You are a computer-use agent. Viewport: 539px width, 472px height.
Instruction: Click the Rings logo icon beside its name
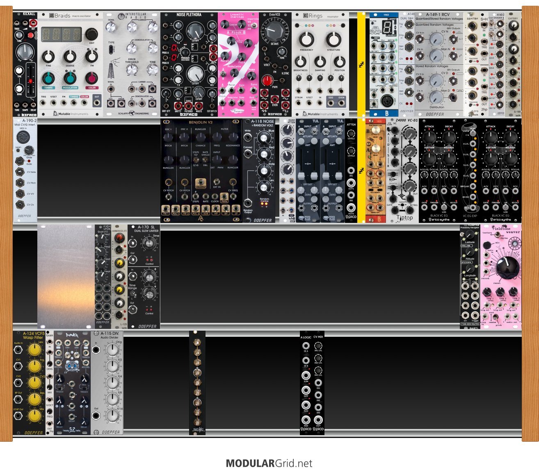tap(306, 16)
